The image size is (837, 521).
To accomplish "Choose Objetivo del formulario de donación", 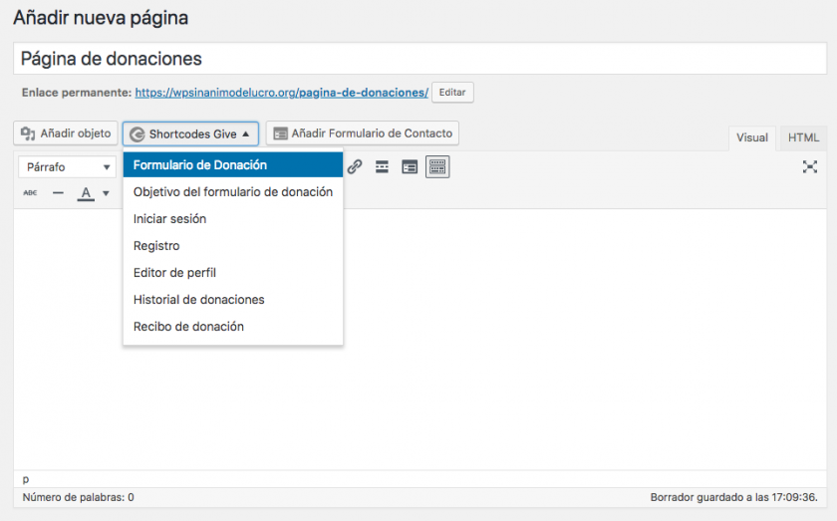I will click(233, 192).
